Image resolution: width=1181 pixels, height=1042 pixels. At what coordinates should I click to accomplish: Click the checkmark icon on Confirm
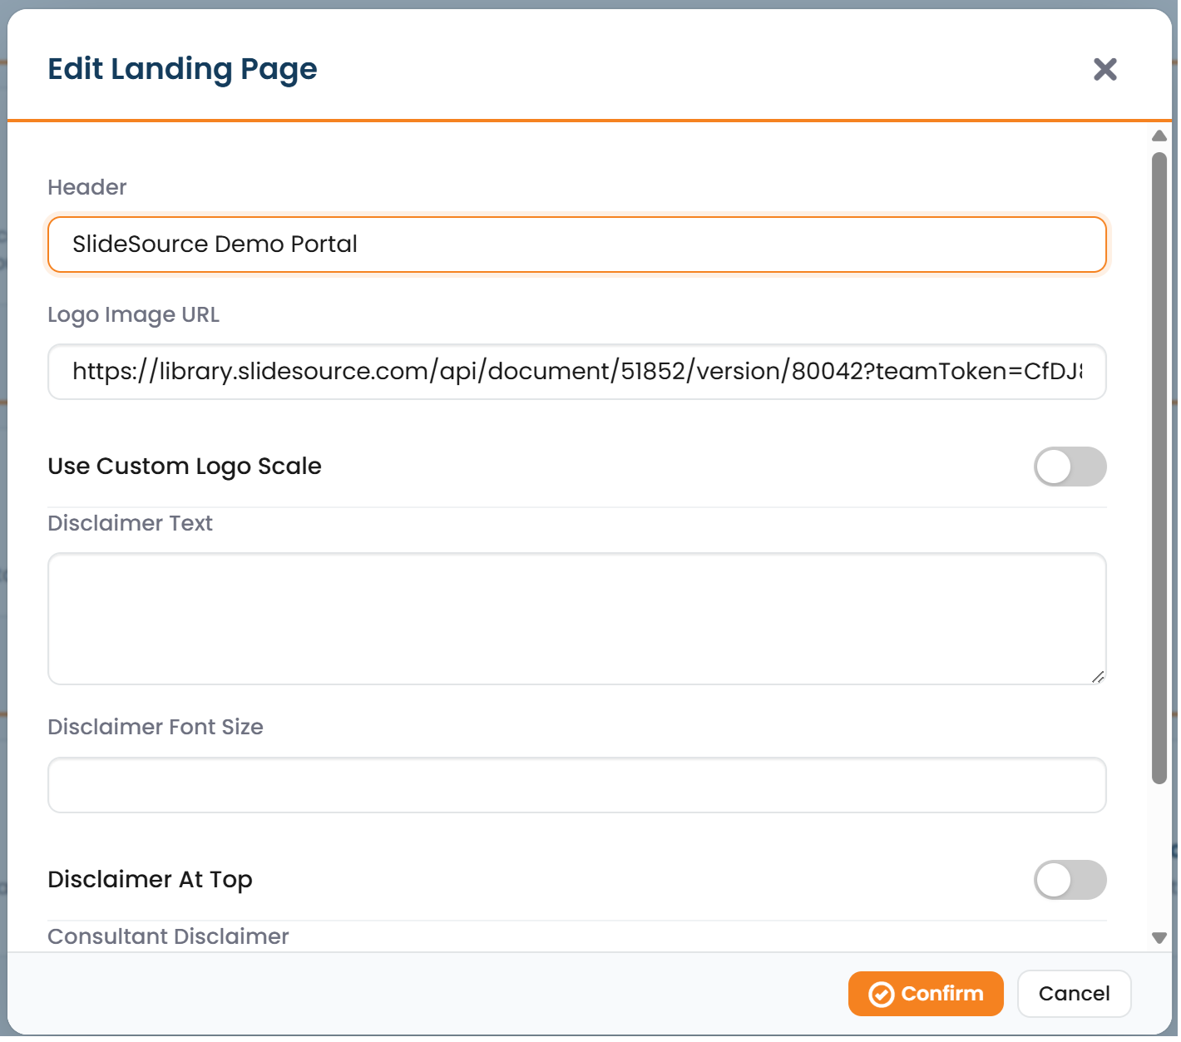tap(881, 995)
